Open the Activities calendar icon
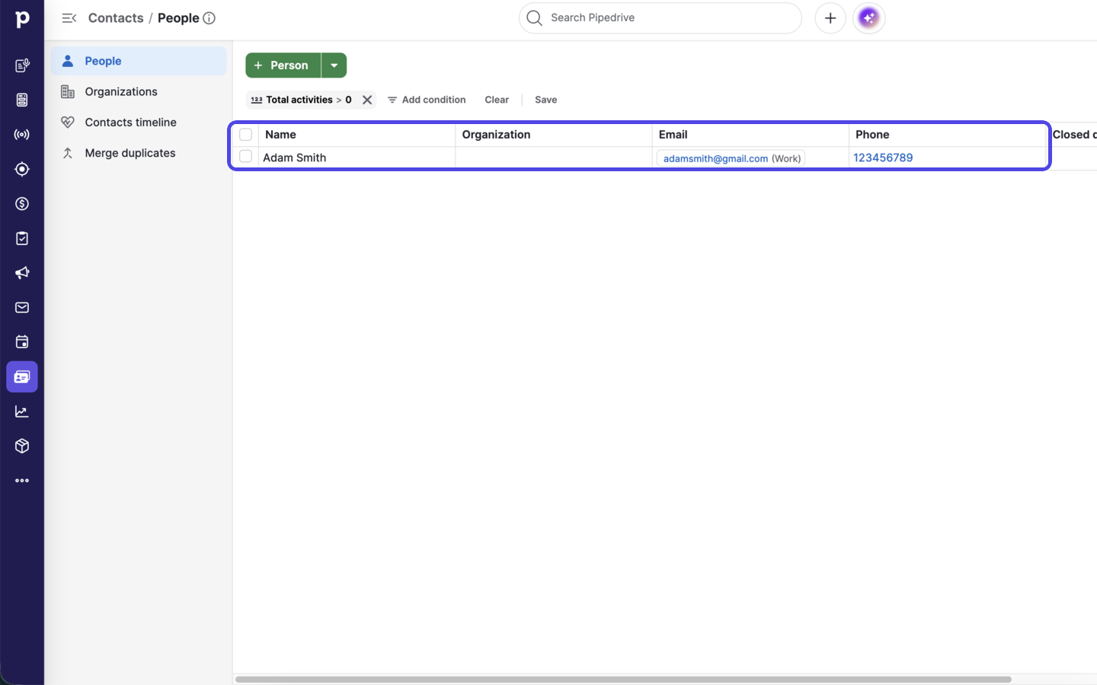The height and width of the screenshot is (685, 1097). coord(22,342)
